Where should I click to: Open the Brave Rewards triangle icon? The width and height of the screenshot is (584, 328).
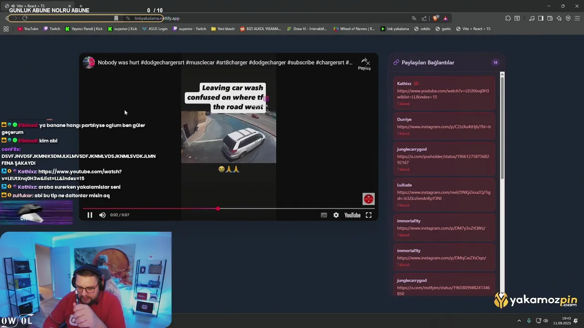[445, 18]
